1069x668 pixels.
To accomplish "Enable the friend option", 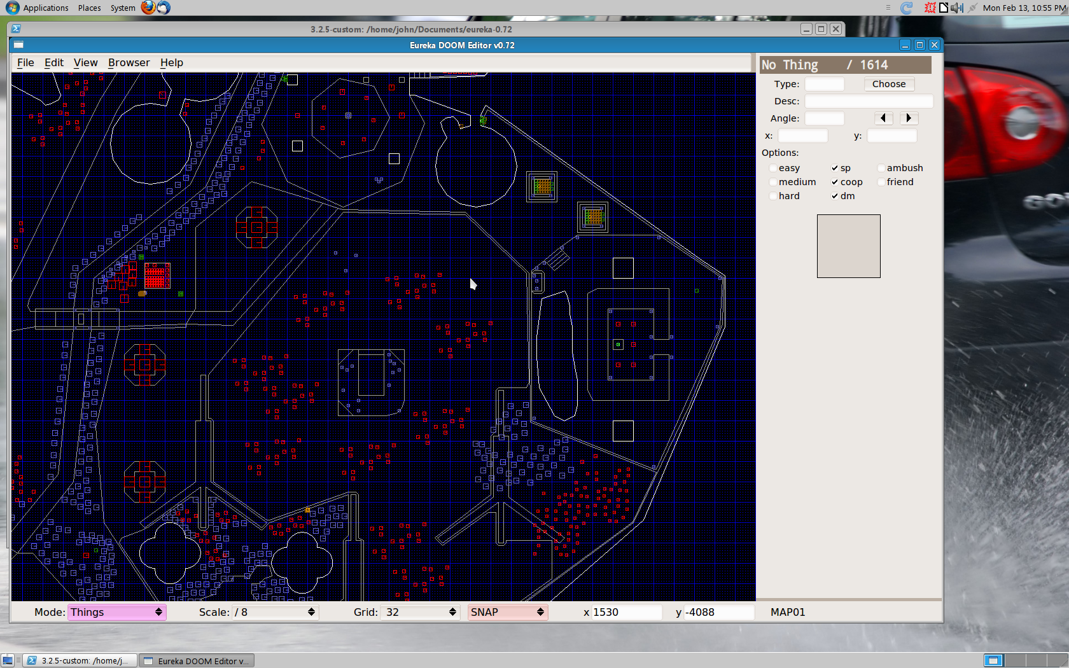I will (881, 182).
